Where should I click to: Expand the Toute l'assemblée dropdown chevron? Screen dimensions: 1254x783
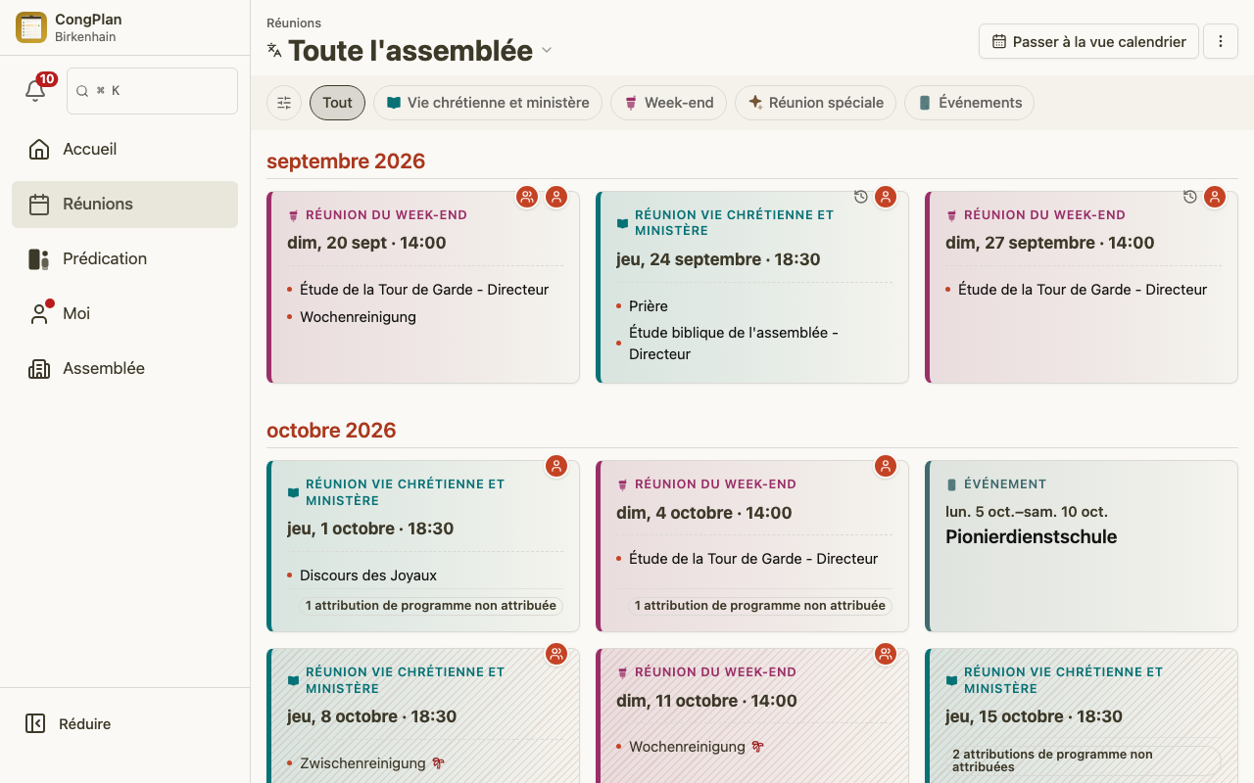547,51
